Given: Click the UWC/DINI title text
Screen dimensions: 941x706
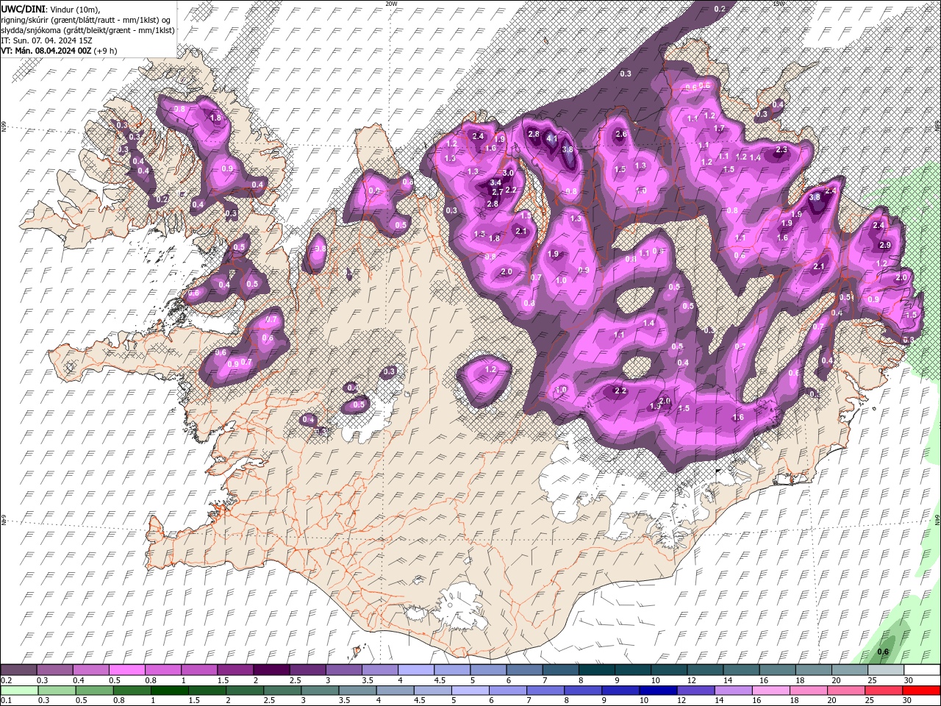Looking at the screenshot, I should click(24, 9).
